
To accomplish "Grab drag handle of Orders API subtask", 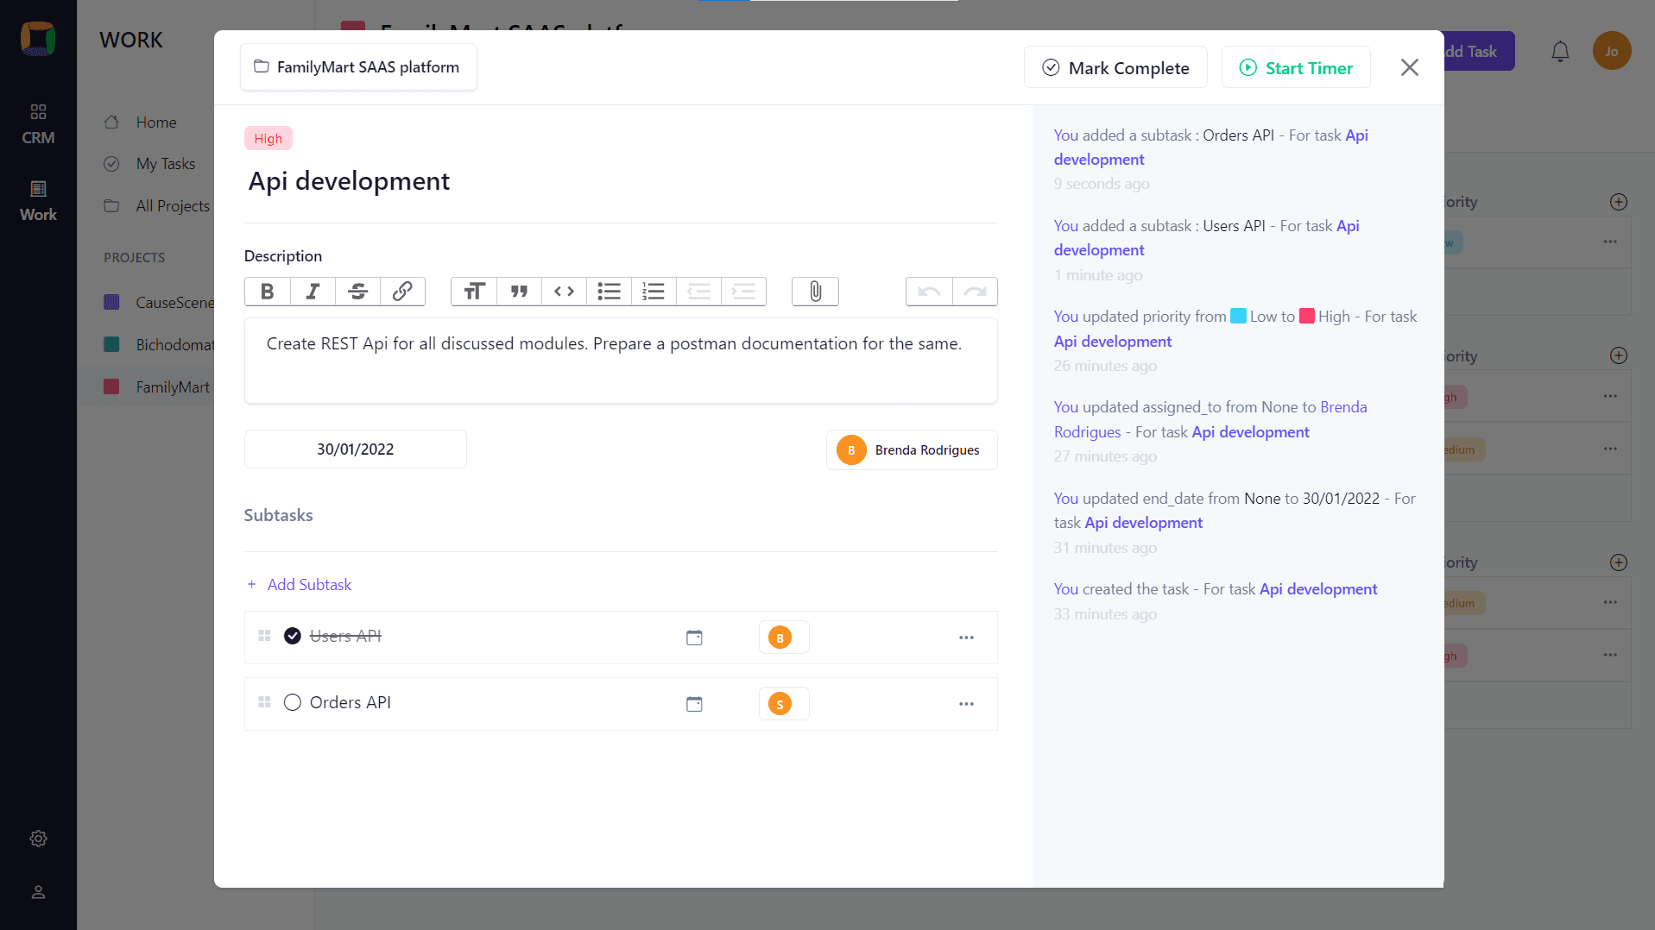I will tap(264, 702).
